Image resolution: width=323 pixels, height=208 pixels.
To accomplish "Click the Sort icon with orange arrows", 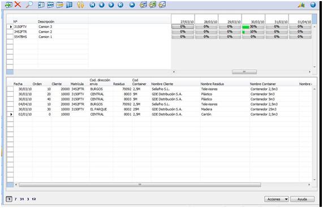I will tap(80, 5).
